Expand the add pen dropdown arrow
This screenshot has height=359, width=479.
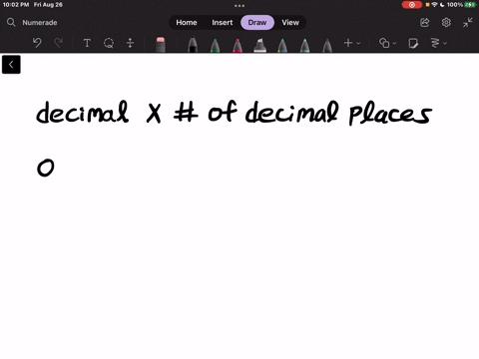click(x=358, y=43)
